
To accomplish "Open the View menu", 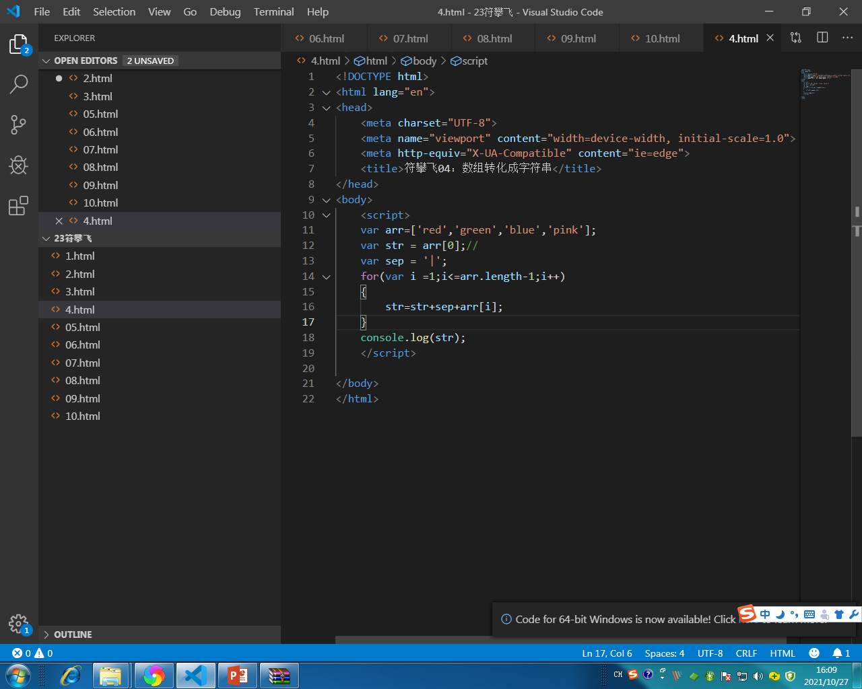I will pyautogui.click(x=160, y=11).
